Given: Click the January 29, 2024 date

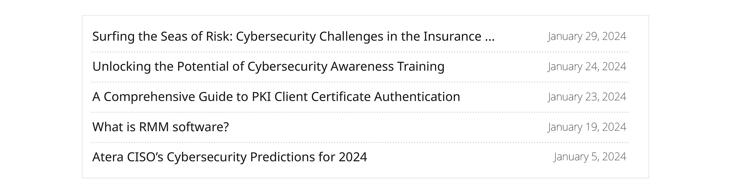Looking at the screenshot, I should [x=587, y=36].
